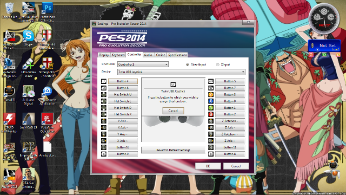
Task: Select the Recycle Bin icon
Action: coord(9,11)
